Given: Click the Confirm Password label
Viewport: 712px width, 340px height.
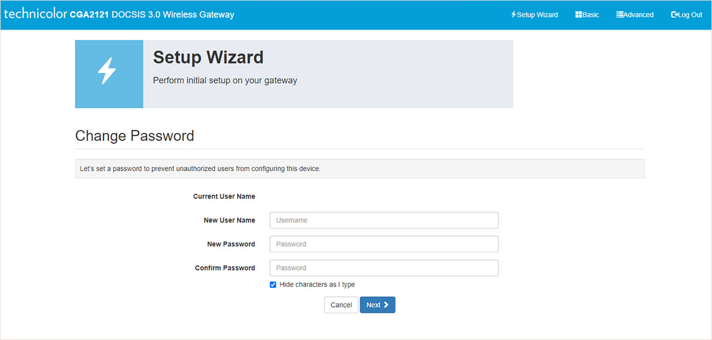Looking at the screenshot, I should (225, 268).
